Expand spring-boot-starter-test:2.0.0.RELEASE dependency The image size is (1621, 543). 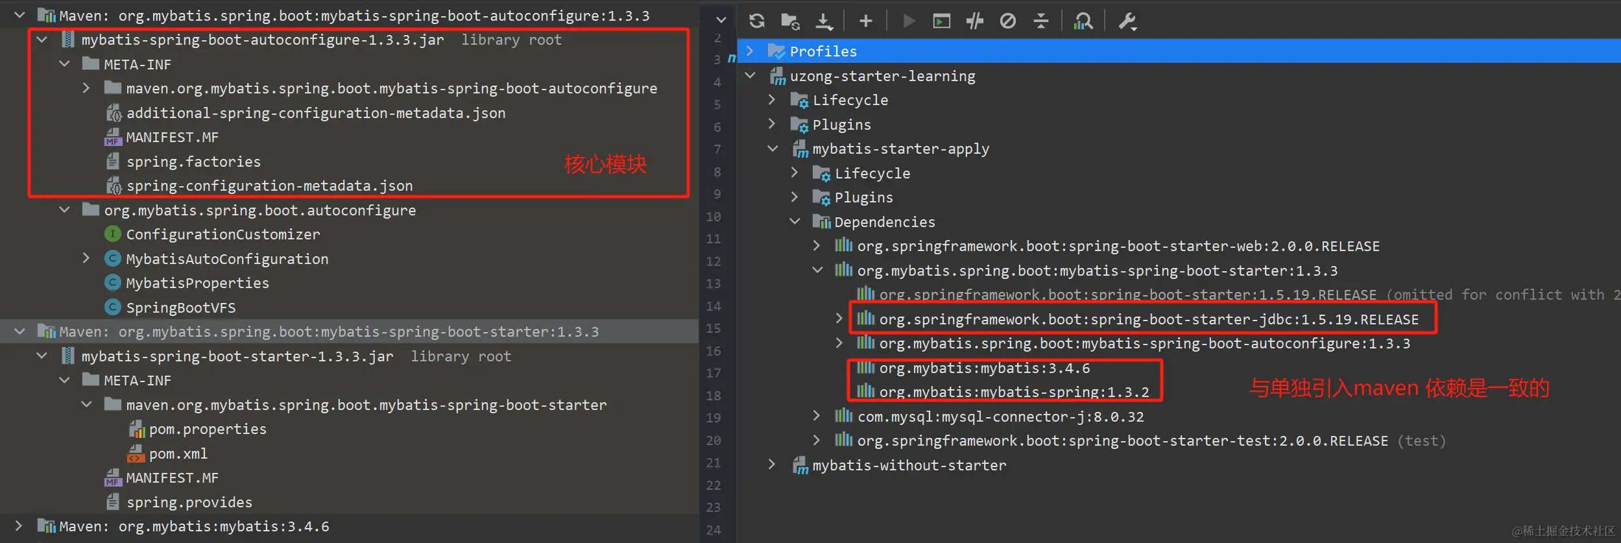[x=817, y=440]
